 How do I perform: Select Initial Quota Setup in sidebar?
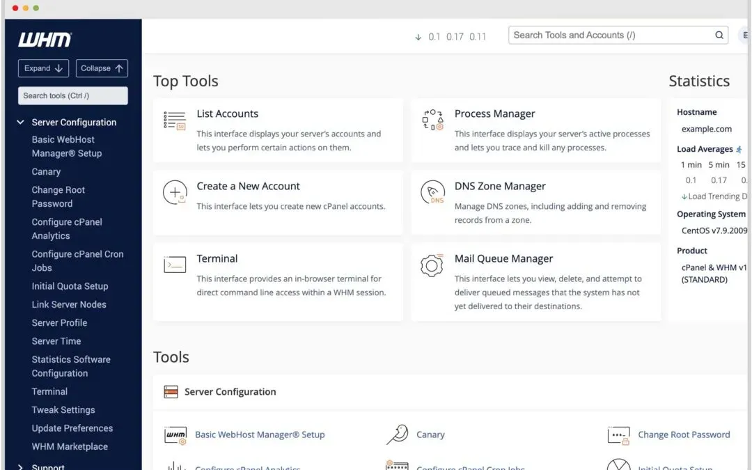pos(70,286)
